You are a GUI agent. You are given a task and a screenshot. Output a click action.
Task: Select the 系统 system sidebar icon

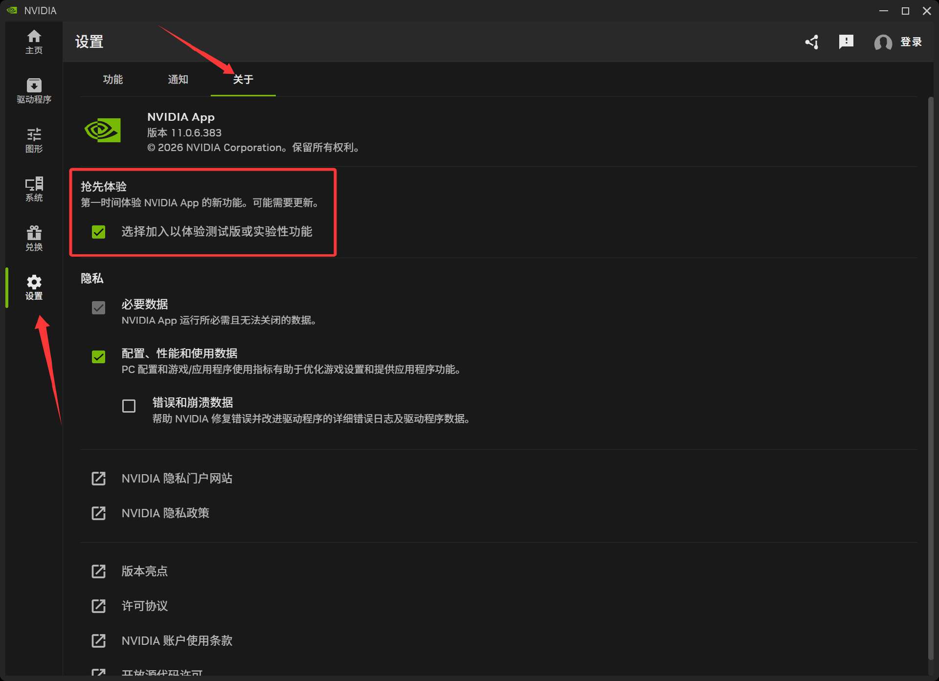[x=34, y=189]
